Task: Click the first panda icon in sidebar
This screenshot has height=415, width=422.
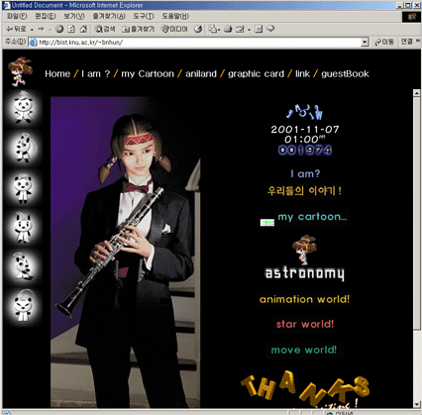Action: pos(23,107)
